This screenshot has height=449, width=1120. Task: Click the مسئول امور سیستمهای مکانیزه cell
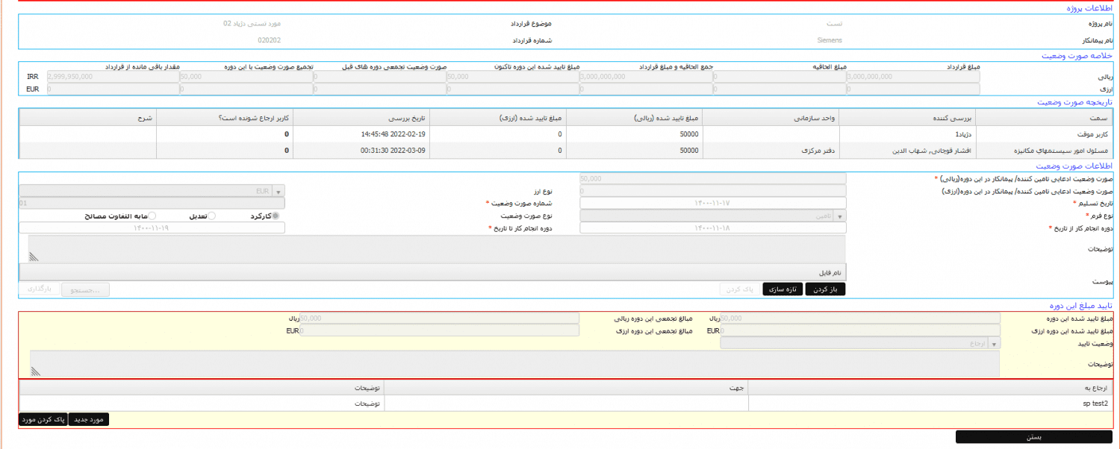[1044, 150]
